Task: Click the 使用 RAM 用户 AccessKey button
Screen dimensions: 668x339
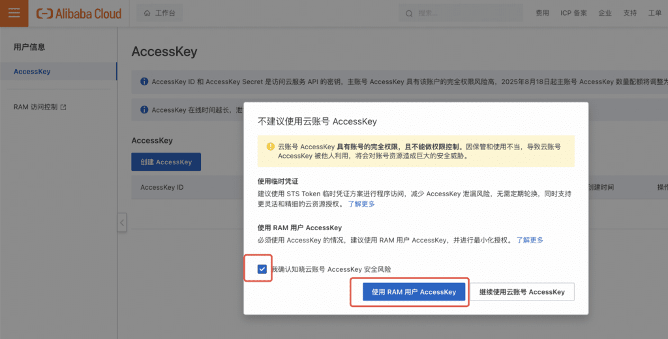Action: [414, 292]
